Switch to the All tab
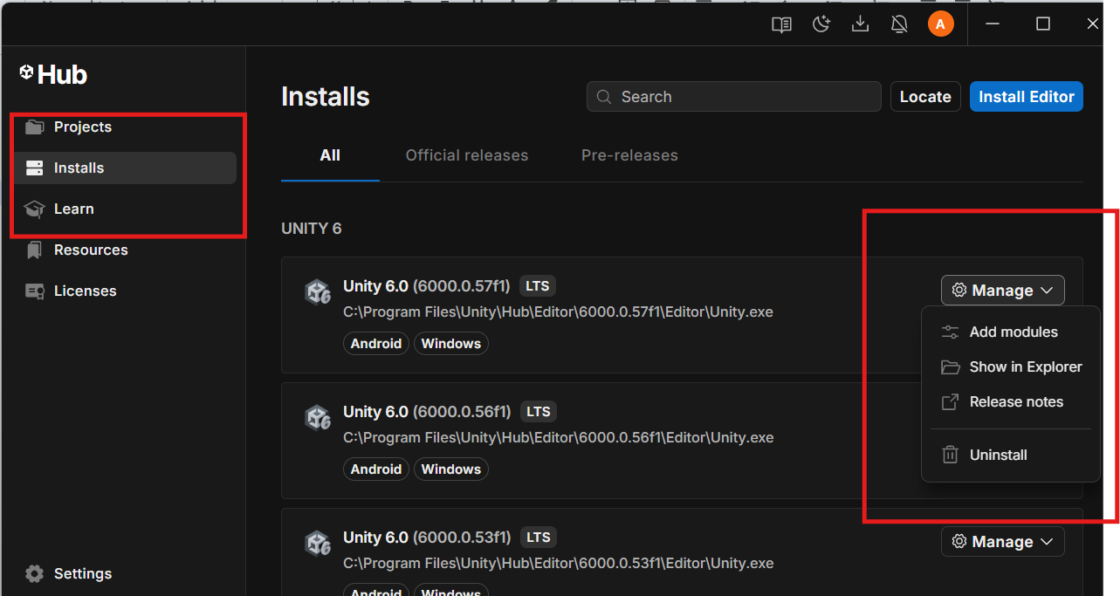Image resolution: width=1120 pixels, height=596 pixels. 330,156
